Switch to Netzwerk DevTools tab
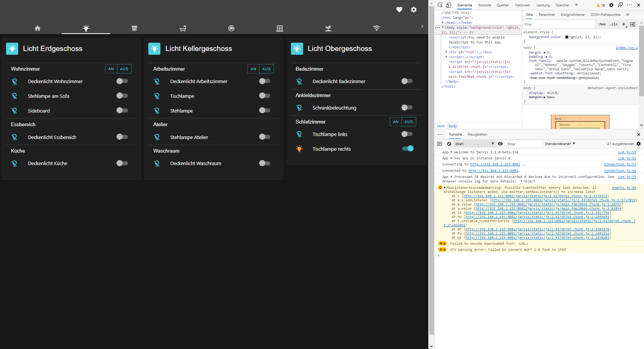Screen dimensions: 644x349 point(523,5)
